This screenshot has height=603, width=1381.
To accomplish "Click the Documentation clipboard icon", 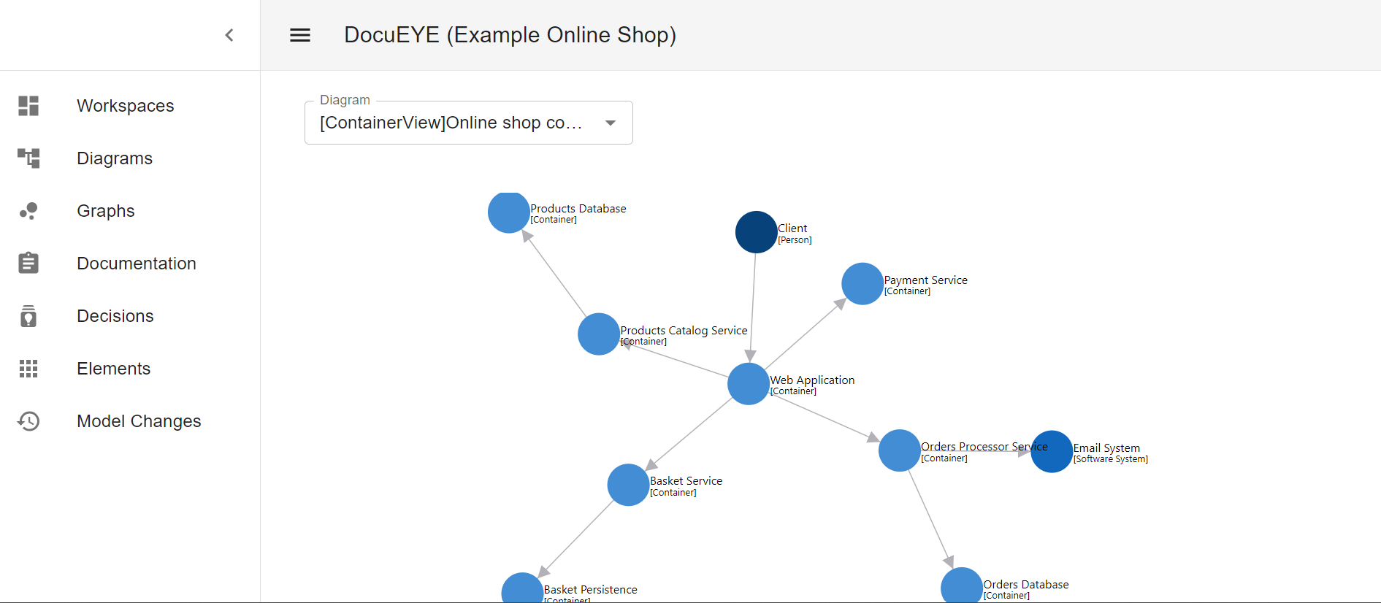I will pyautogui.click(x=28, y=264).
